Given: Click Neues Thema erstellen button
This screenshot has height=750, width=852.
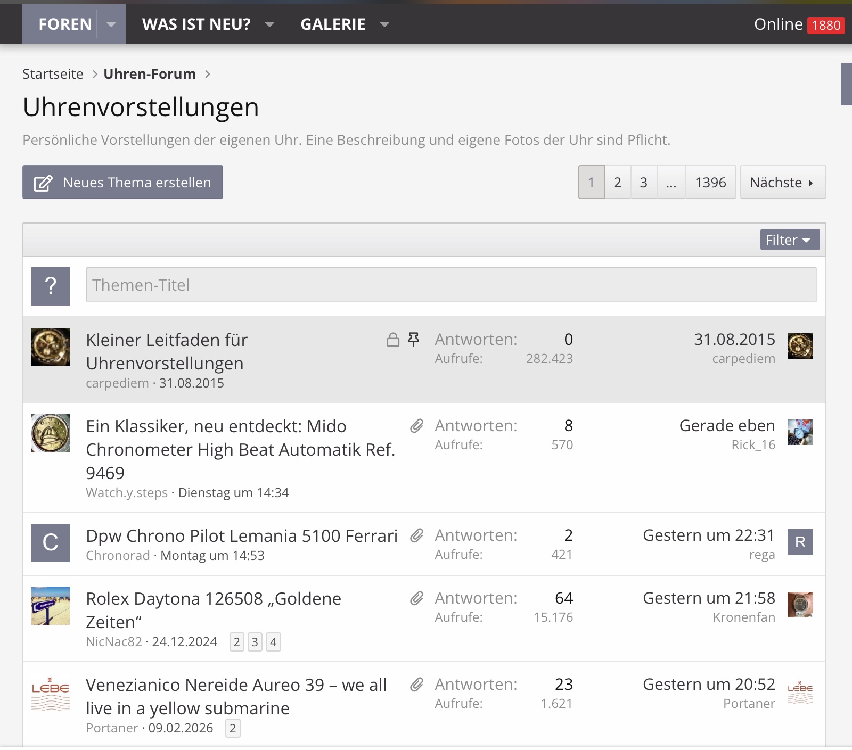Looking at the screenshot, I should pyautogui.click(x=122, y=182).
